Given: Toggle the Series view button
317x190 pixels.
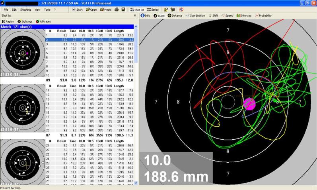Looking at the screenshot, I should click(x=153, y=9).
